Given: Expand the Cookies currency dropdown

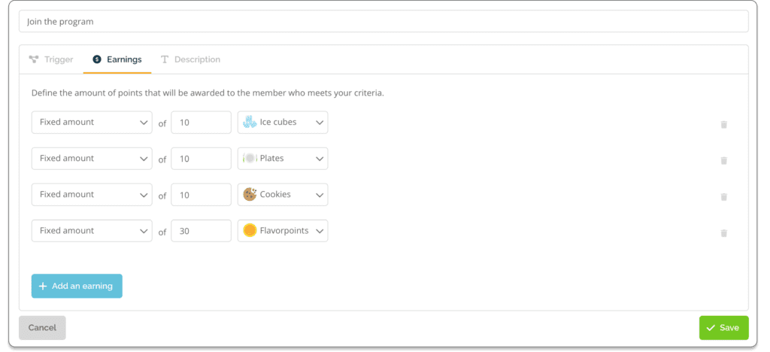Looking at the screenshot, I should (283, 194).
